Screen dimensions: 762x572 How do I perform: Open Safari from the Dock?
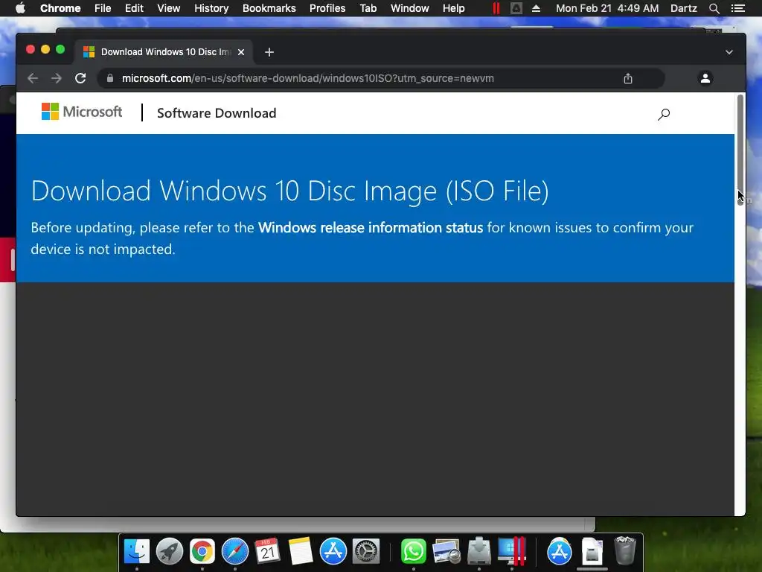[234, 551]
